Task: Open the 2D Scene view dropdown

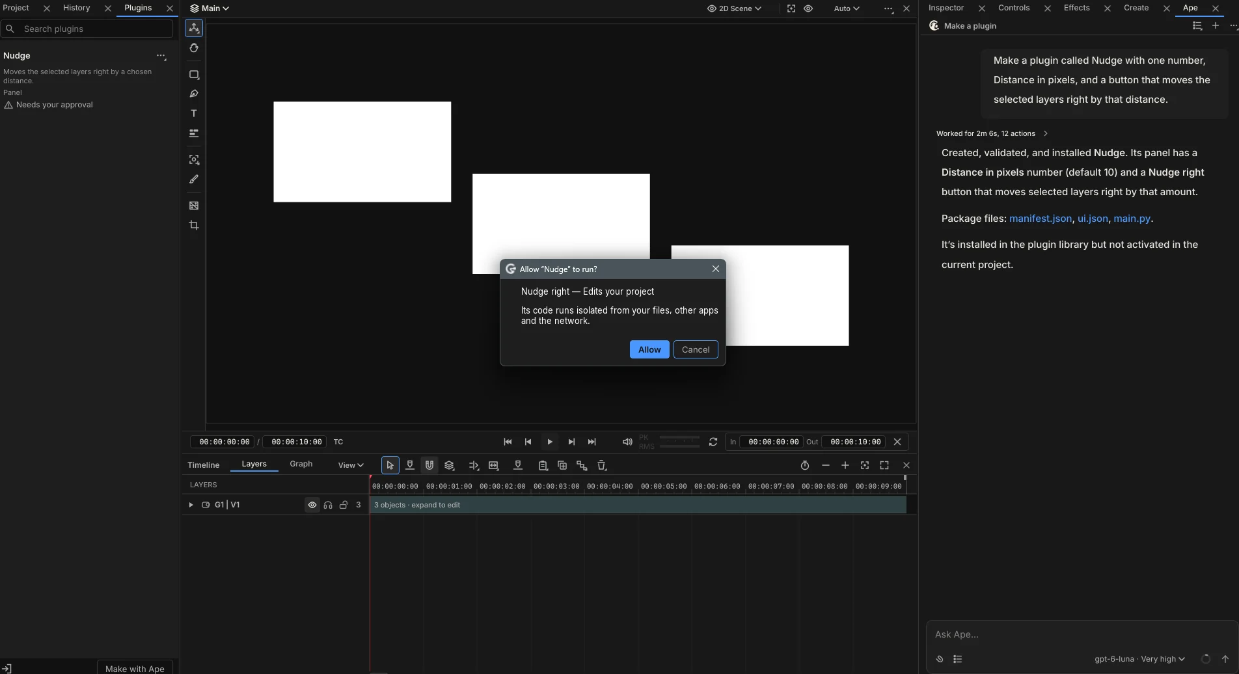Action: pyautogui.click(x=734, y=8)
